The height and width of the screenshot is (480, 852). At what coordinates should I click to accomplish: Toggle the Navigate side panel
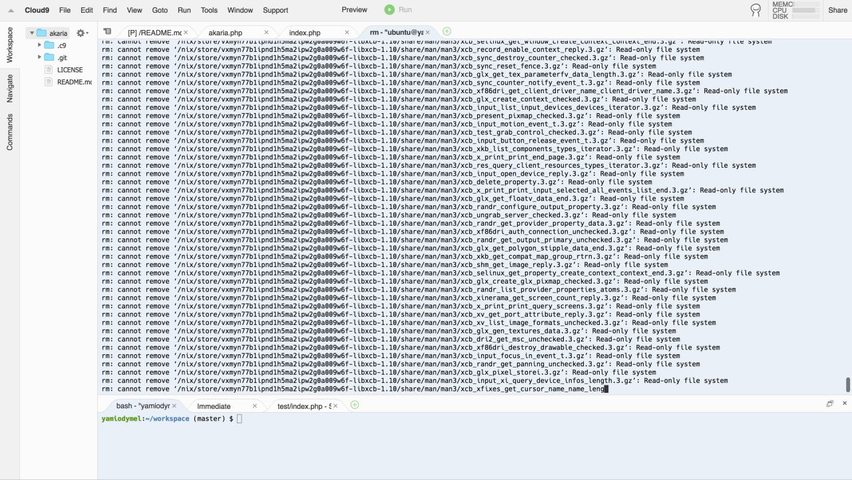9,88
